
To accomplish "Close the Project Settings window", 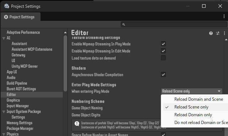I will (220, 6).
